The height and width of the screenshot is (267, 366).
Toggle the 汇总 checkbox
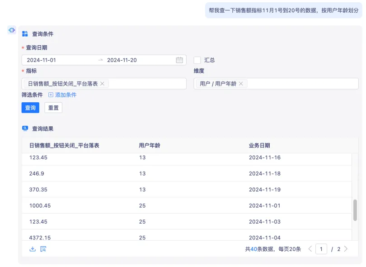click(197, 60)
